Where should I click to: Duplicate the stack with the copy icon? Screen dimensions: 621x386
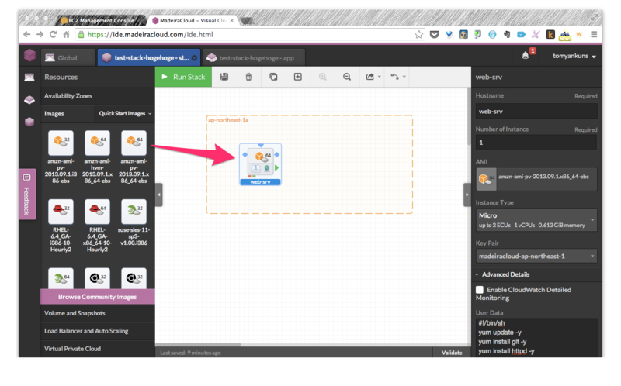pos(273,77)
